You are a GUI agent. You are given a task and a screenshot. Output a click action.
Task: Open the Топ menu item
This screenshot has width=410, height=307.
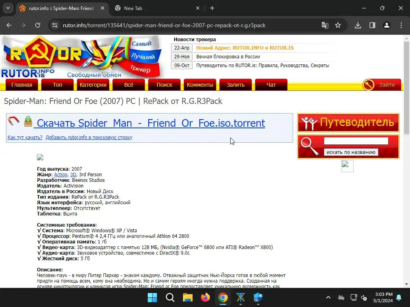tap(57, 85)
